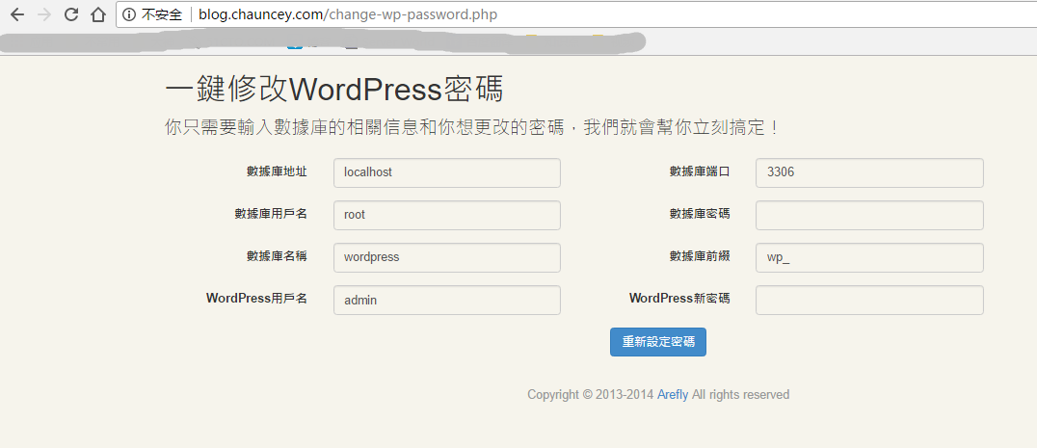Focus the empty 數據庫密碼 field
This screenshot has width=1037, height=448.
point(869,215)
